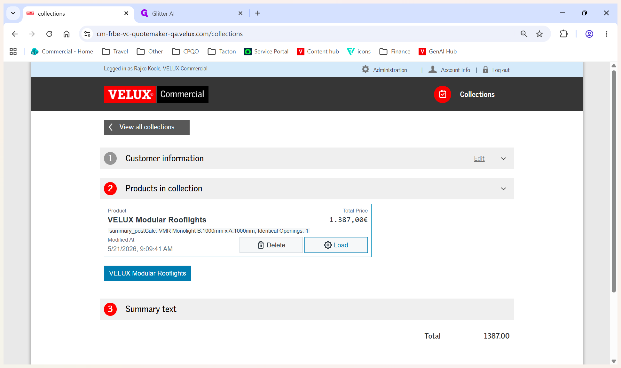Screen dimensions: 621x368
Task: Close the Glitter AI tab
Action: (x=240, y=13)
